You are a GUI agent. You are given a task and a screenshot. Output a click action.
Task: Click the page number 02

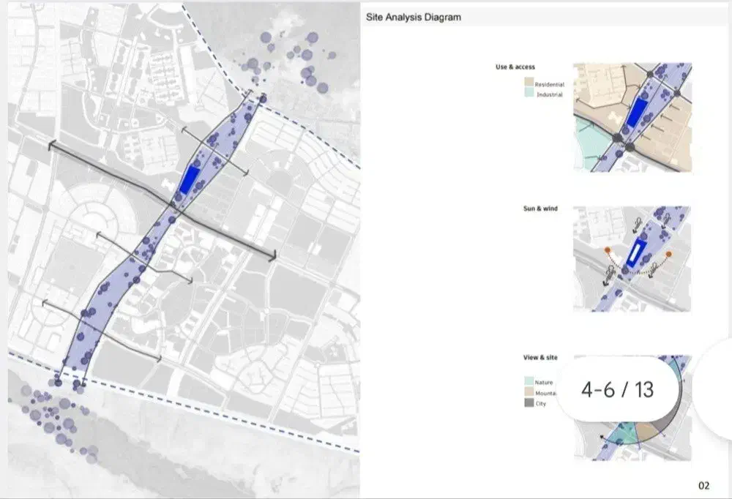click(703, 485)
